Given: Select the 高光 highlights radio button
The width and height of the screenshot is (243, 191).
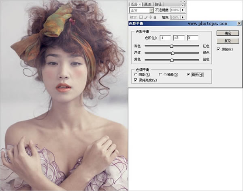Looking at the screenshot, I should (x=188, y=75).
